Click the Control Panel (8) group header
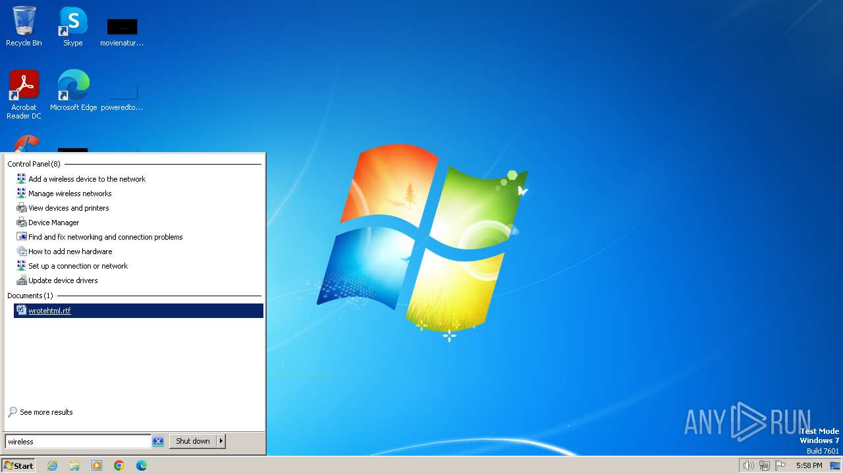Screen dimensions: 843x474 point(34,164)
